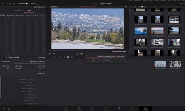Select the Meters tab in audio panel
This screenshot has height=111, width=185.
tap(29, 11)
